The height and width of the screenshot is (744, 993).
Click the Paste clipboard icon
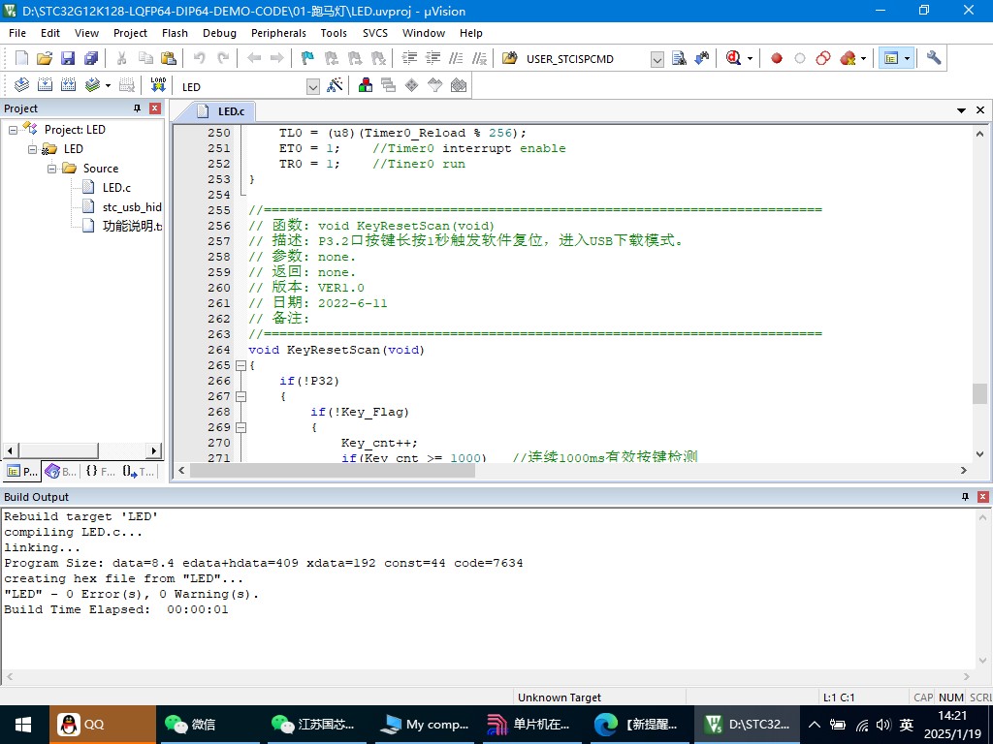coord(169,58)
